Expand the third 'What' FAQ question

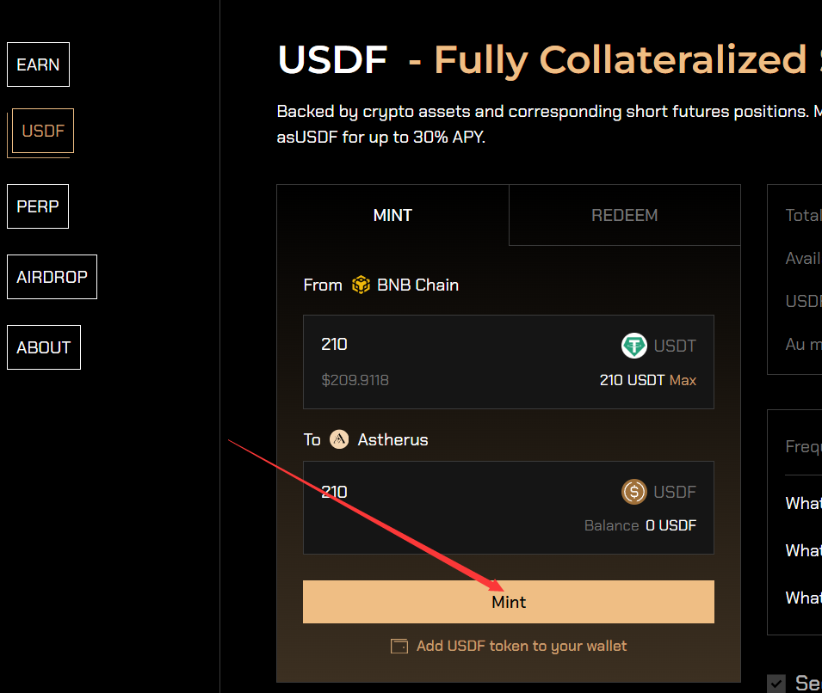click(803, 598)
